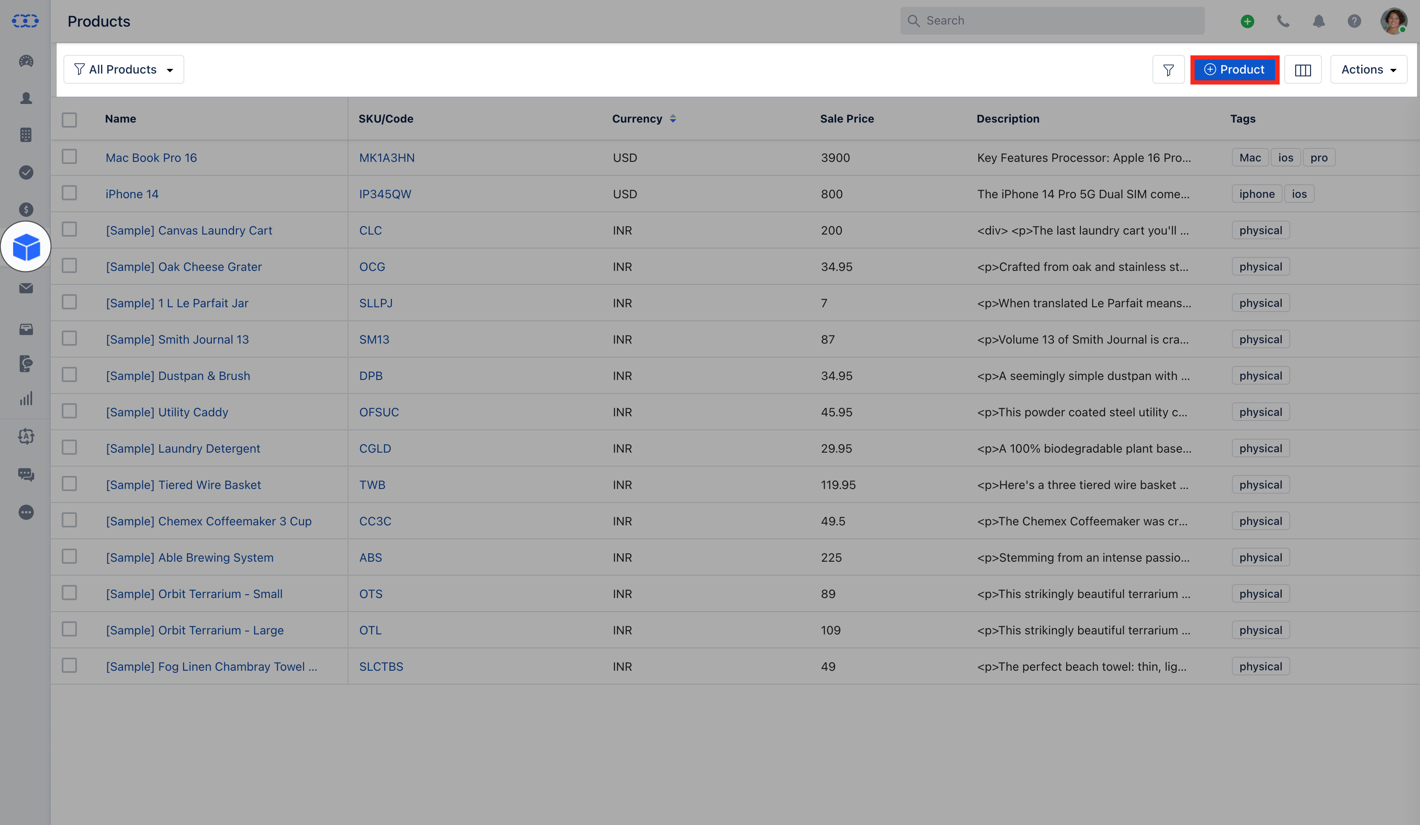Open Accounts building icon in sidebar

[x=26, y=135]
